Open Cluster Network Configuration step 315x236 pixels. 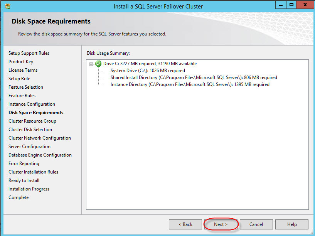[x=40, y=138]
